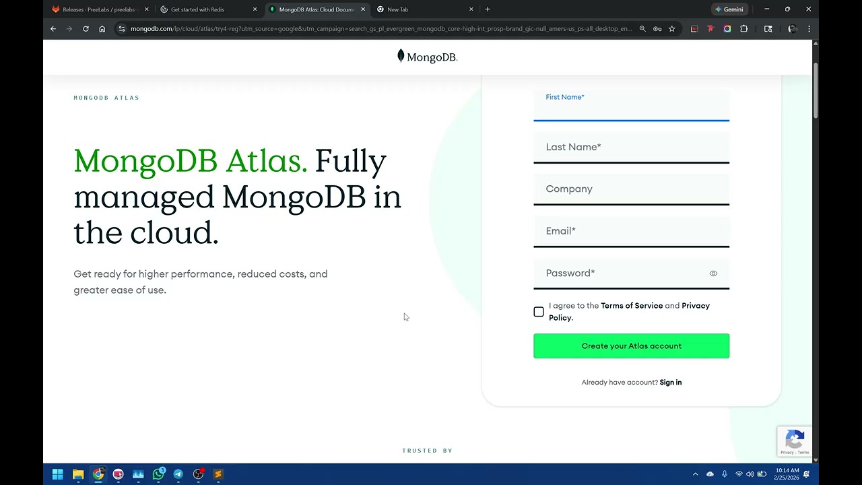Screen dimensions: 862x485
Task: Close the New Tab tab
Action: pos(471,9)
